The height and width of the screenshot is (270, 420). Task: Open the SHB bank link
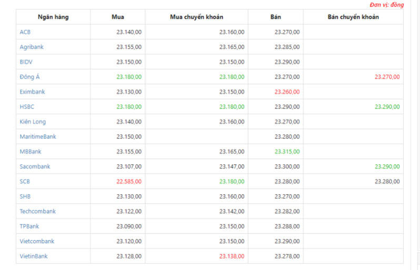click(25, 197)
